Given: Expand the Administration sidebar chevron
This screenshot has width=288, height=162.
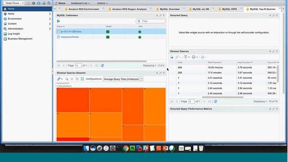Looking at the screenshot, I should tap(50, 29).
